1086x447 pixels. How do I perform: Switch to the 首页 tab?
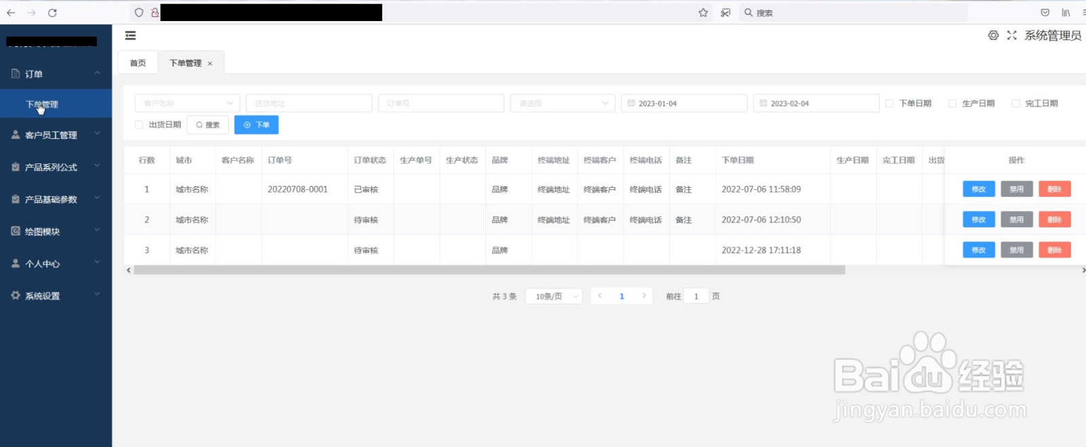(138, 63)
